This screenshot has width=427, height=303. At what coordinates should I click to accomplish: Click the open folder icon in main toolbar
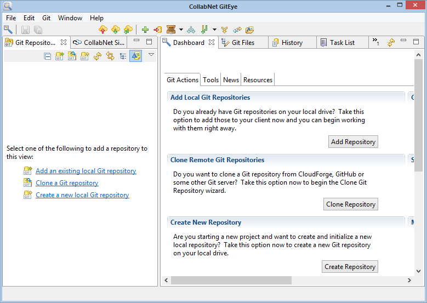[x=249, y=30]
